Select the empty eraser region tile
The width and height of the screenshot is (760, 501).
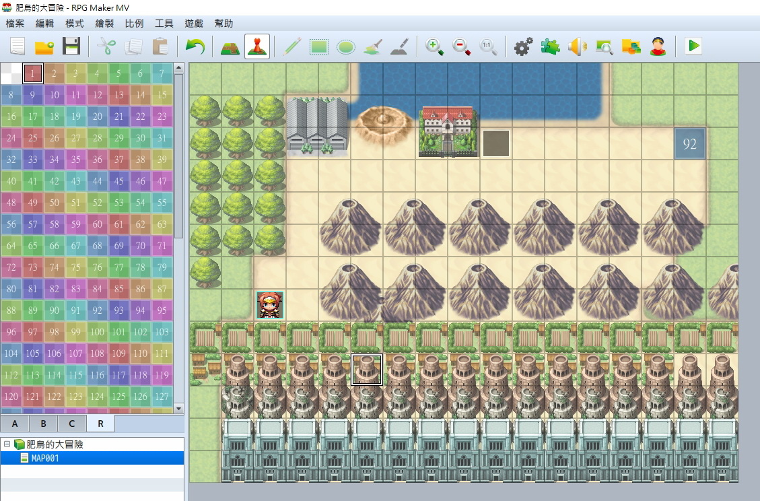coord(11,73)
